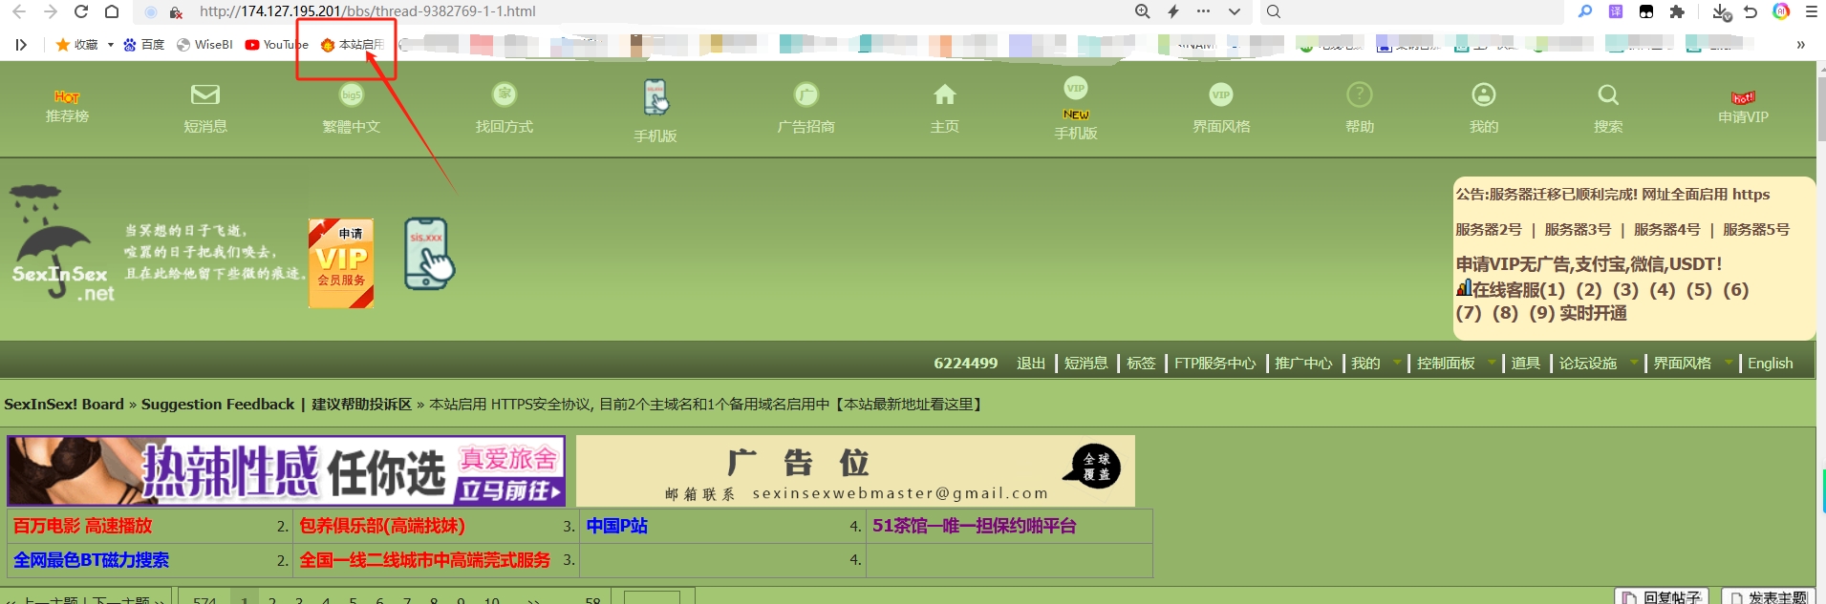Expand the bookmarks bar overflow chevron
Screen dimensions: 1826x604
[x=1800, y=45]
